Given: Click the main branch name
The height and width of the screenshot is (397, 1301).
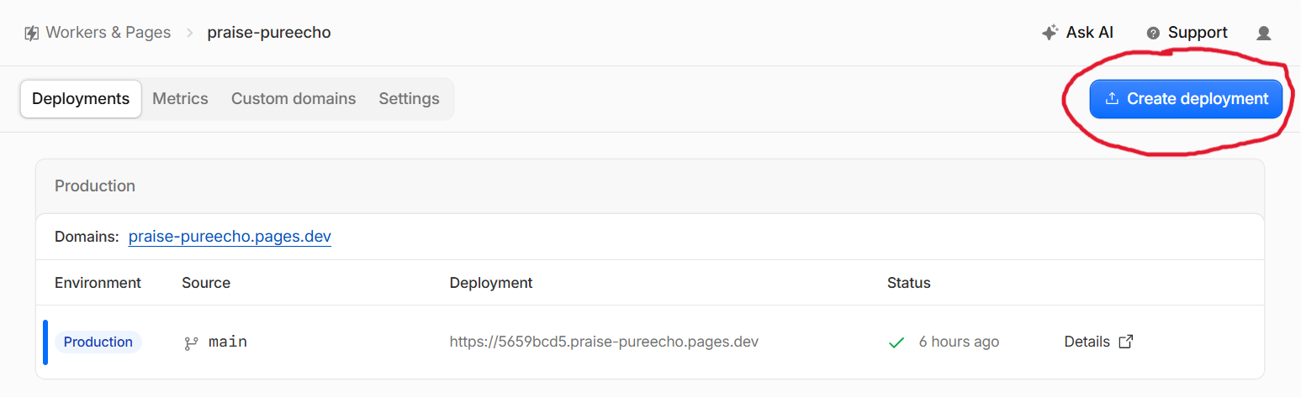Looking at the screenshot, I should pyautogui.click(x=228, y=342).
